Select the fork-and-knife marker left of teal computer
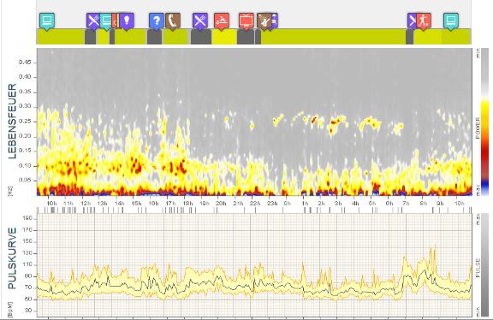493x320 pixels. coord(92,21)
